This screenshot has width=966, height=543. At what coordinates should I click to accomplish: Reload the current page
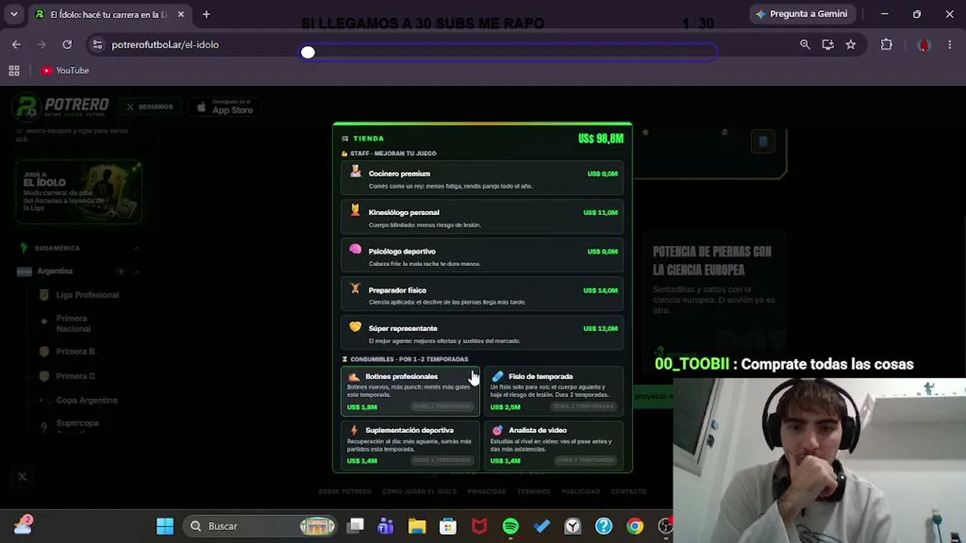[x=67, y=44]
